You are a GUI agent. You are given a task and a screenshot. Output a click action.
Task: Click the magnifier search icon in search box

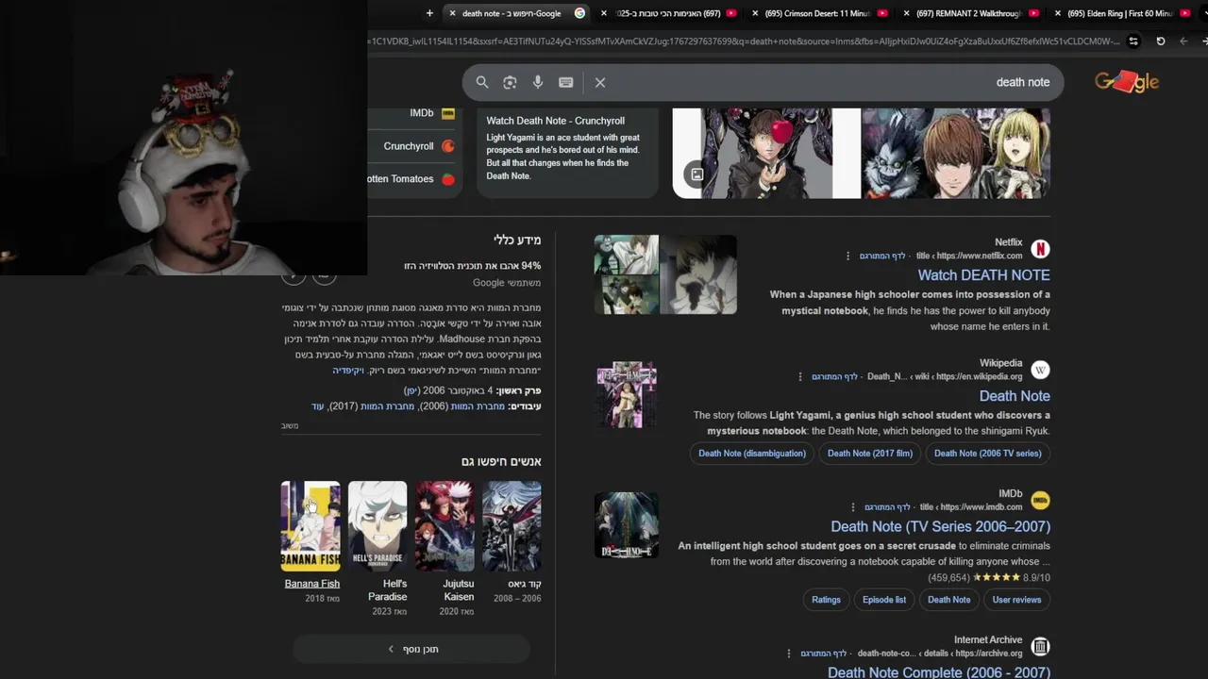(x=482, y=82)
